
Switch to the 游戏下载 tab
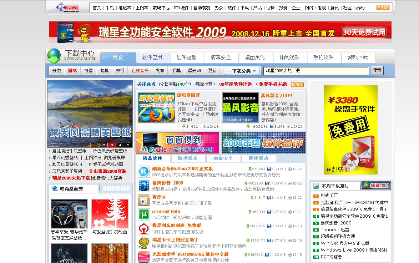click(358, 57)
